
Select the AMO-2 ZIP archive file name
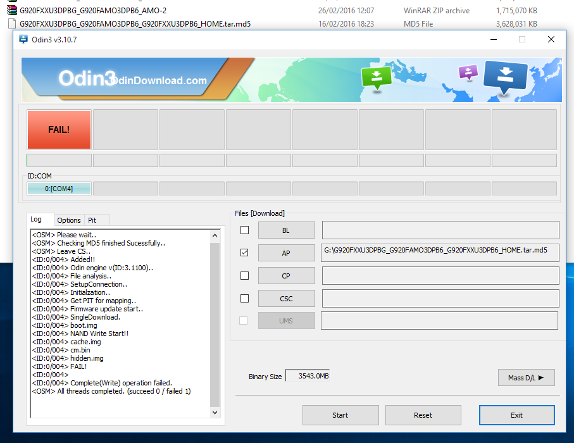click(x=94, y=10)
